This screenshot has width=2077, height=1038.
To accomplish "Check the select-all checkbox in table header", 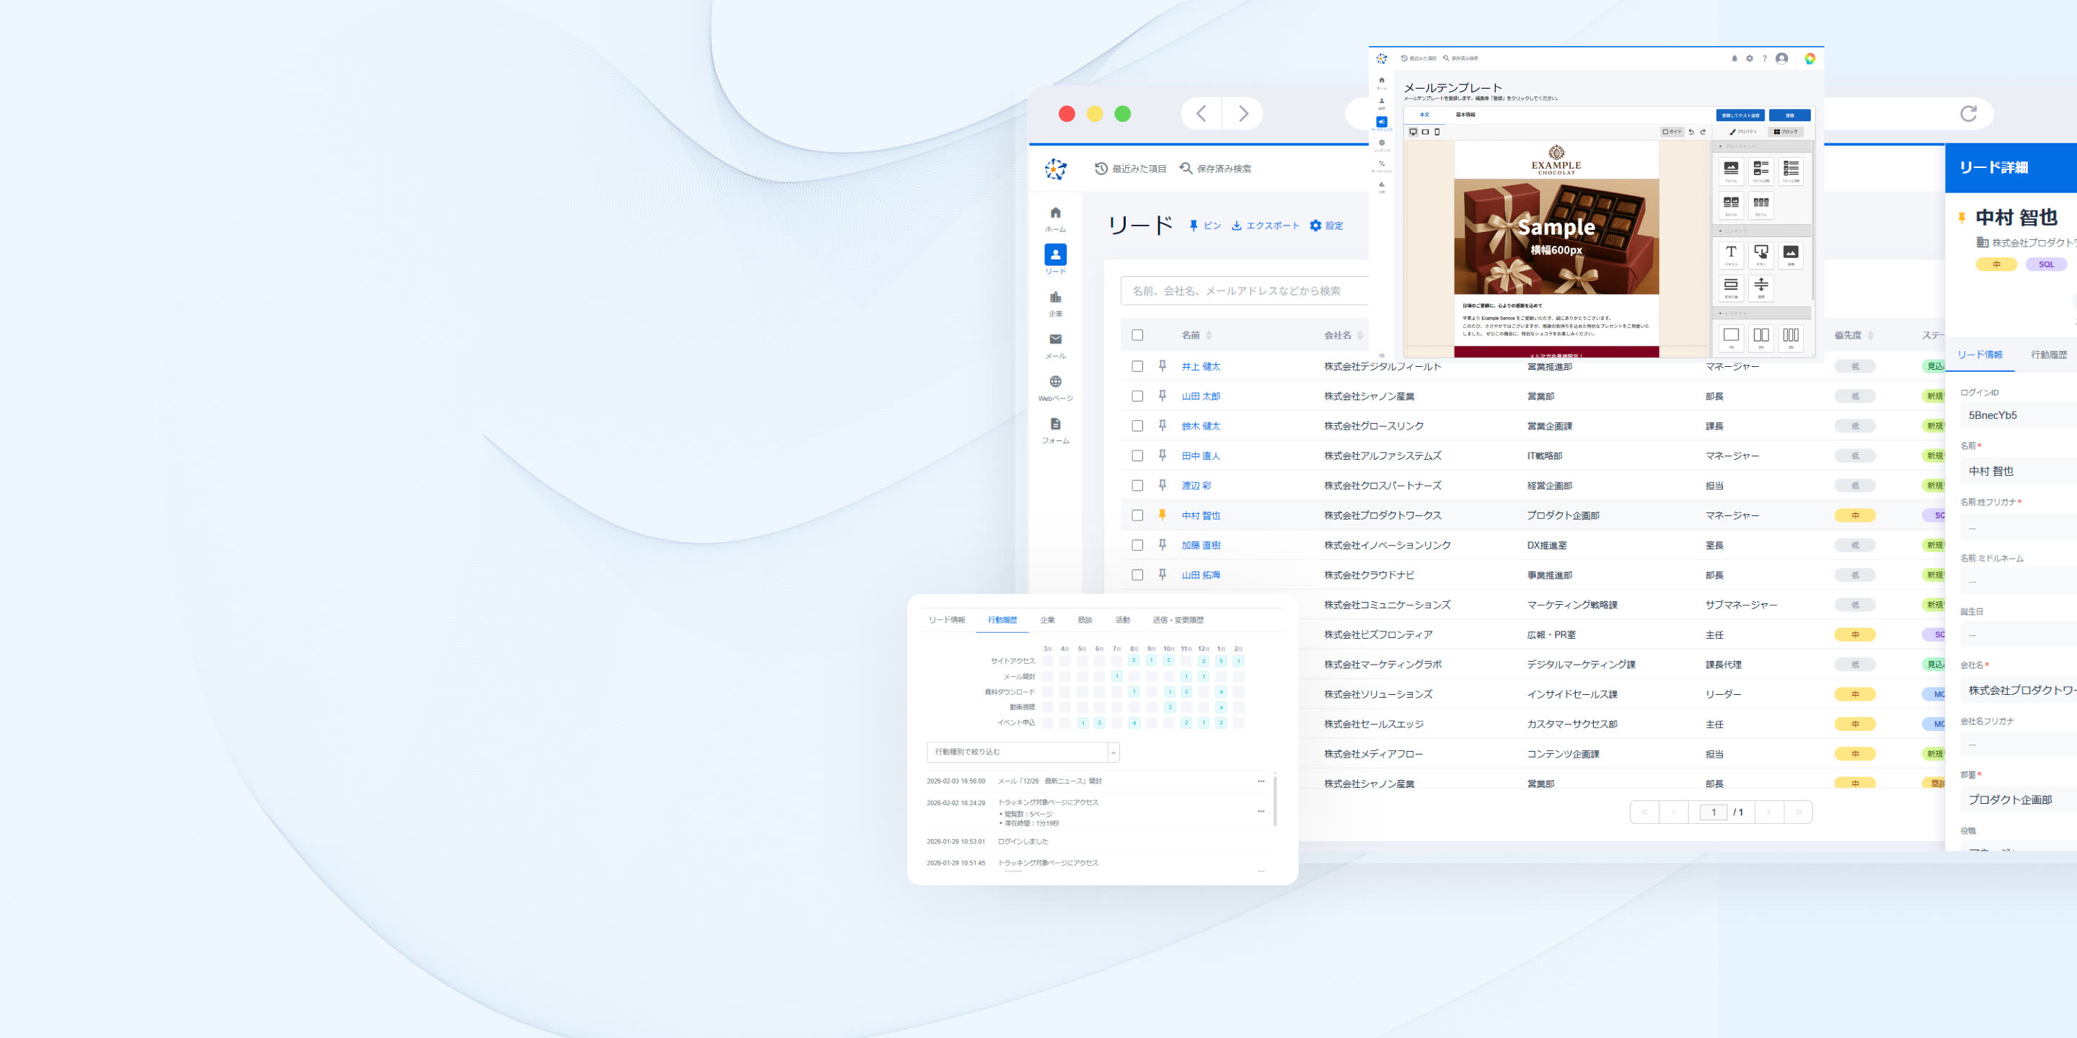I will tap(1137, 335).
